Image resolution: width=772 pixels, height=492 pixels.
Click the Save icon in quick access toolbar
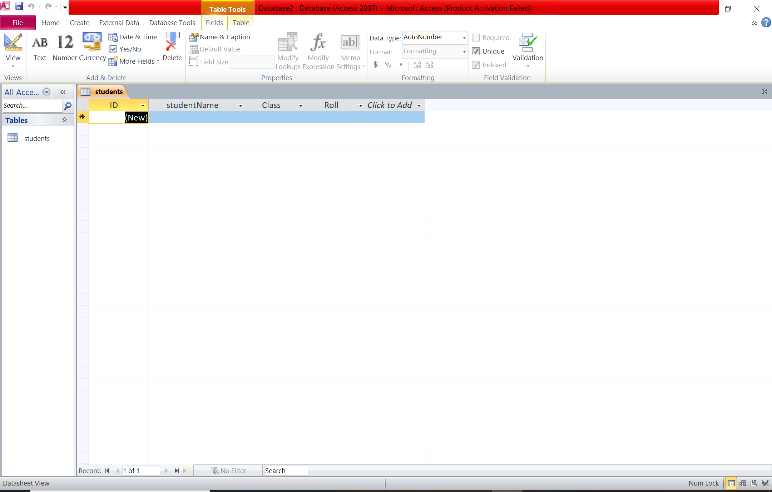pyautogui.click(x=19, y=6)
